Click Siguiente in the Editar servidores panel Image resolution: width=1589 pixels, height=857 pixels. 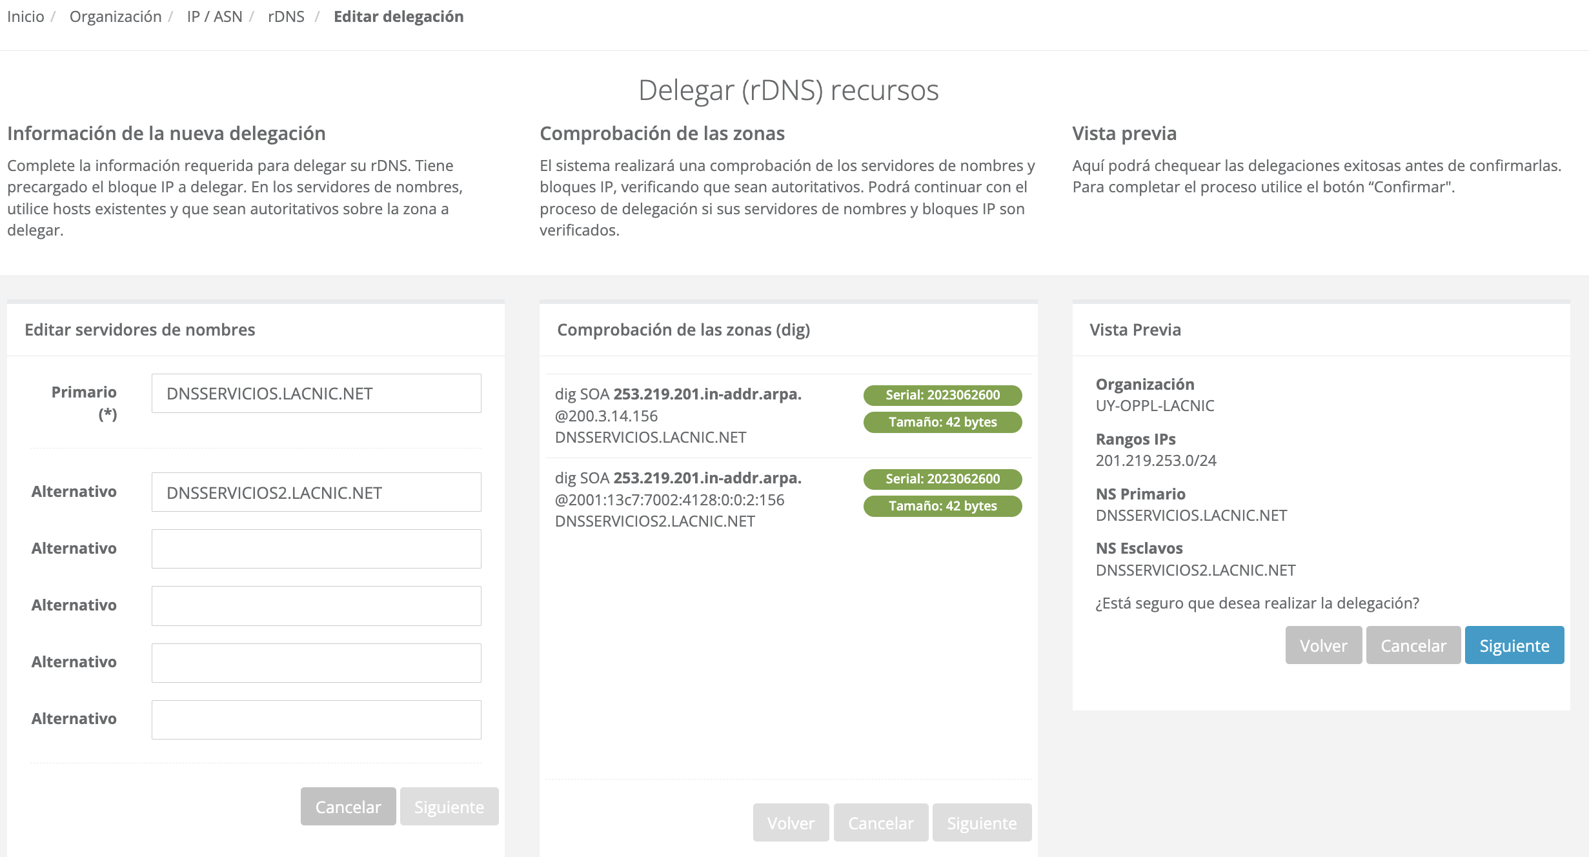click(x=449, y=807)
